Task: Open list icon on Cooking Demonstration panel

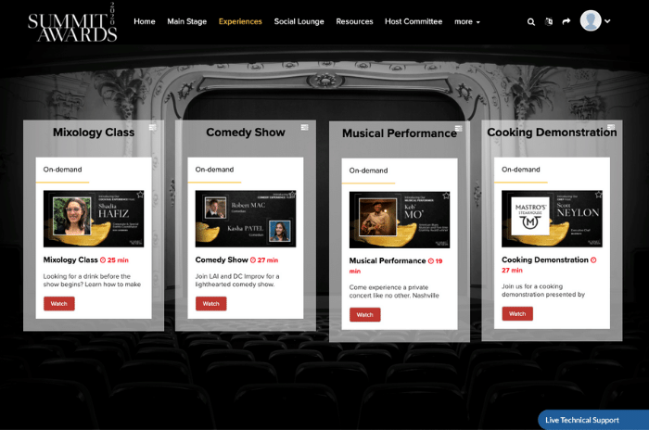Action: pyautogui.click(x=611, y=127)
